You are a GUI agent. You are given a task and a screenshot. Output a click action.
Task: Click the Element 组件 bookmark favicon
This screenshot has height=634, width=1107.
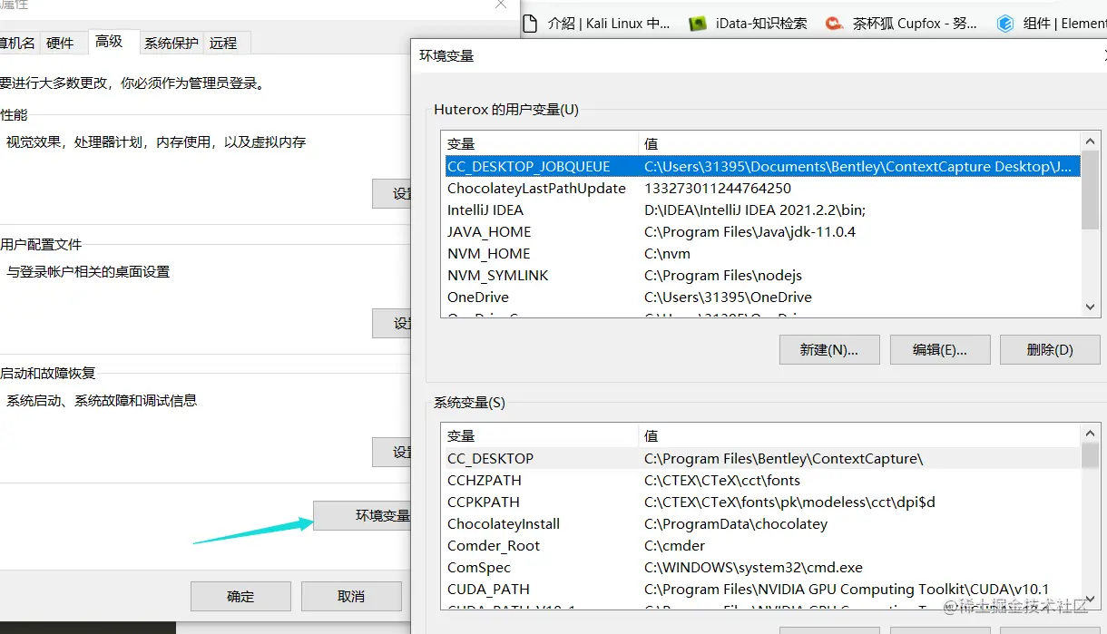[1004, 24]
